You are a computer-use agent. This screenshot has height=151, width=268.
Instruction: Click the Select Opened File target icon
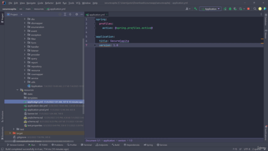pyautogui.click(x=60, y=15)
